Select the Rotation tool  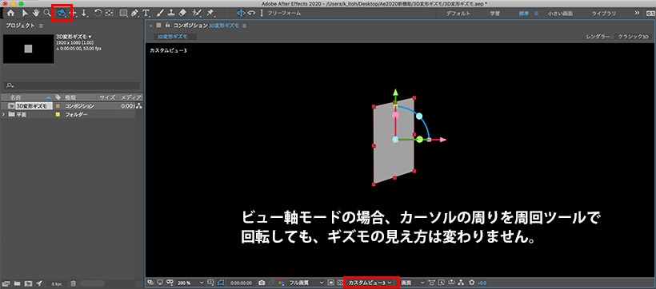pos(98,13)
